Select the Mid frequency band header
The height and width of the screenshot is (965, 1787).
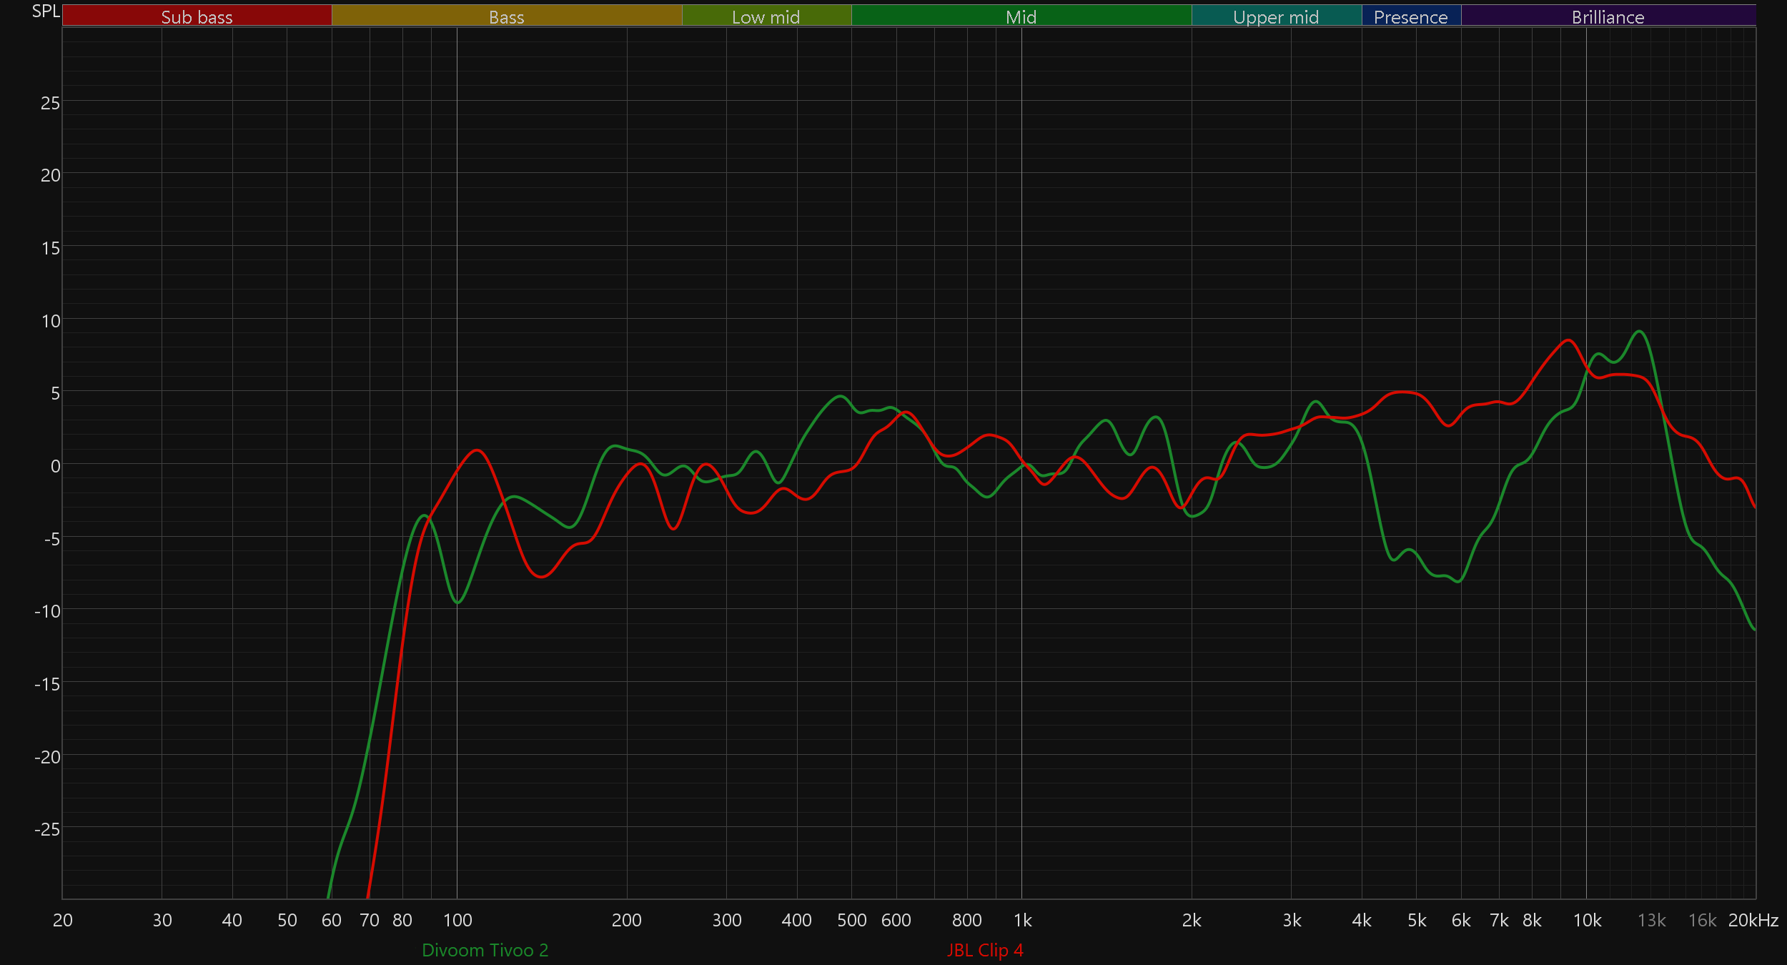click(1021, 16)
